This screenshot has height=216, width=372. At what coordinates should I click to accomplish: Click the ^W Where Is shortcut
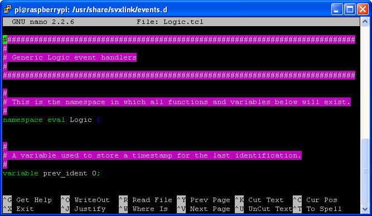143,209
